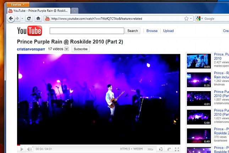
Task: Click the video title Prince Purple Rain @ Roskilde
Action: point(70,42)
